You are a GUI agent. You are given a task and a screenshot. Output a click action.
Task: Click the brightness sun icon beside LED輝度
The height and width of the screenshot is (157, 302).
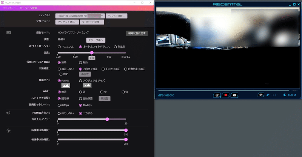coord(9,131)
